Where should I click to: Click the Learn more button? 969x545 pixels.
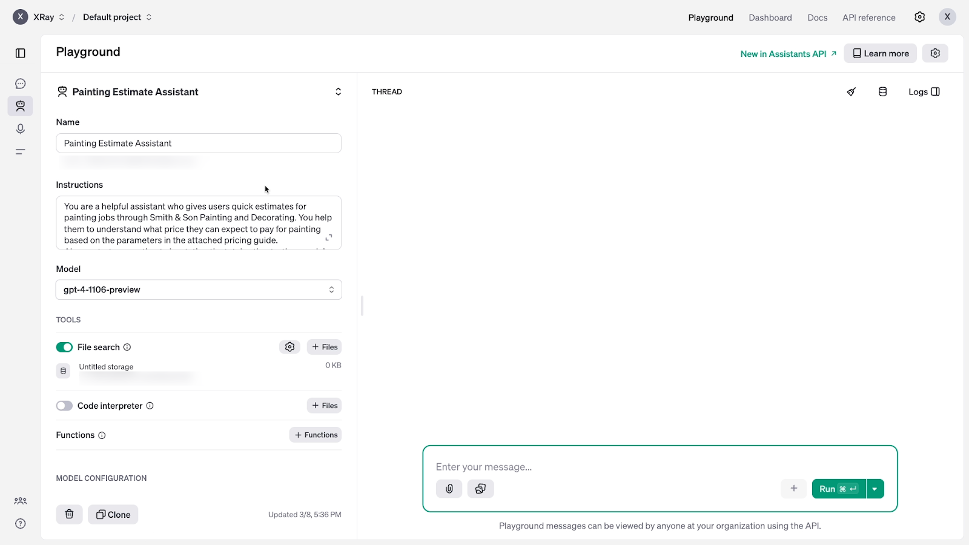click(x=881, y=53)
